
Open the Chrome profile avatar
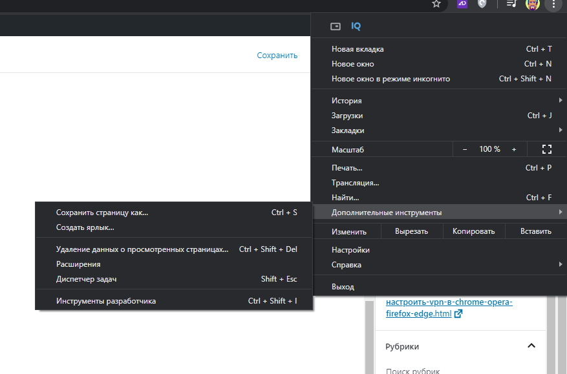coord(533,4)
